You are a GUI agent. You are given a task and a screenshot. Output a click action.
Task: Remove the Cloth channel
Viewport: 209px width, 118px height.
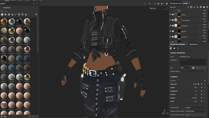coord(205,101)
